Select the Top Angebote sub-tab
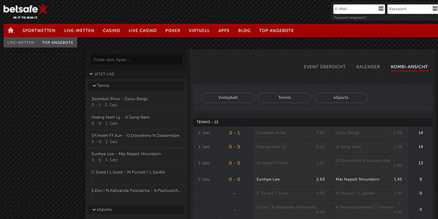This screenshot has height=219, width=438. click(x=58, y=43)
